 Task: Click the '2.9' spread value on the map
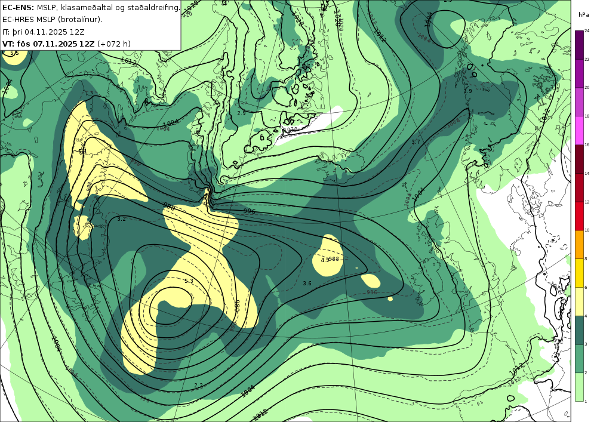click(x=241, y=113)
